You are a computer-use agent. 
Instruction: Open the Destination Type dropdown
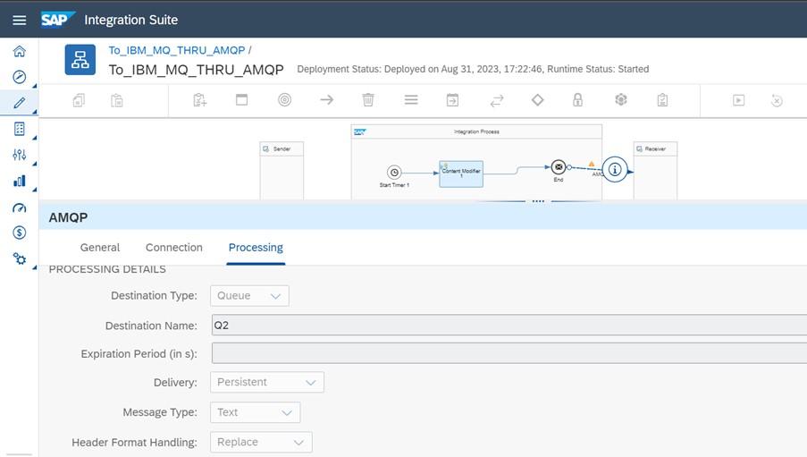249,296
